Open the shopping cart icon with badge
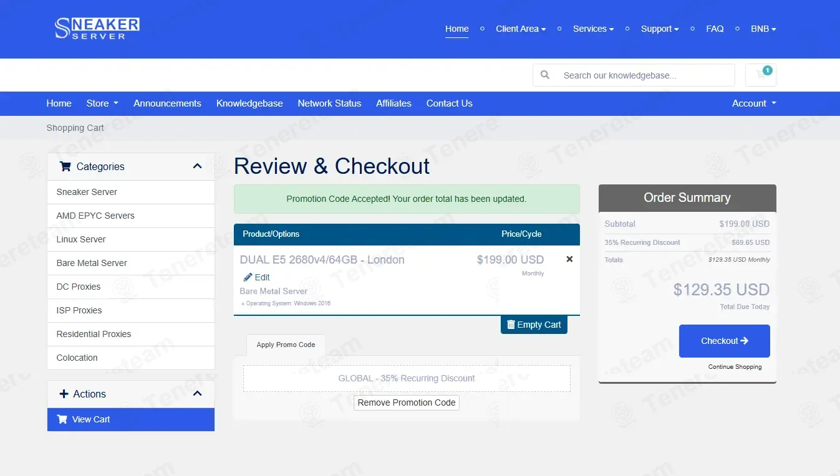This screenshot has height=476, width=840. point(761,75)
